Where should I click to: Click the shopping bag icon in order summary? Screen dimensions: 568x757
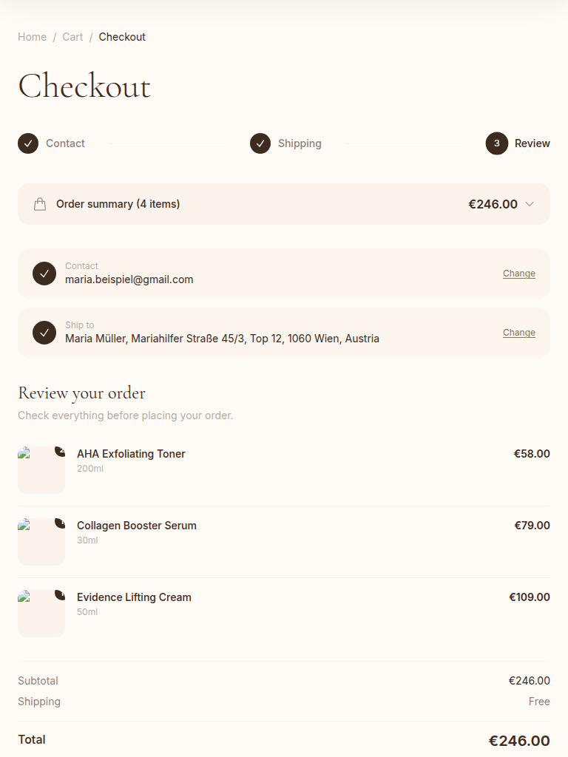[x=40, y=204]
